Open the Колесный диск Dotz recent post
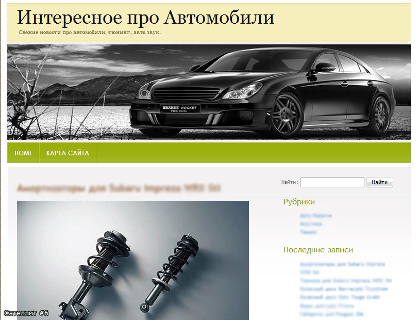Screen dimensions: 418x320 click(340, 297)
